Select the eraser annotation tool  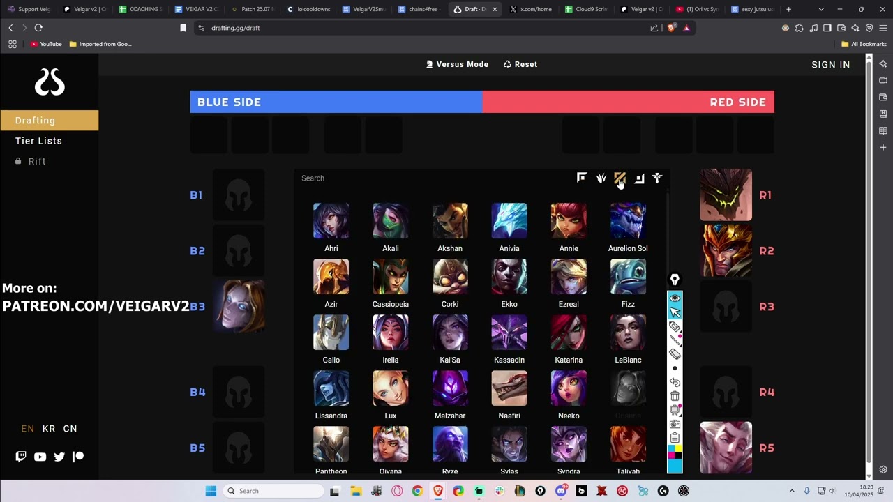(x=675, y=354)
